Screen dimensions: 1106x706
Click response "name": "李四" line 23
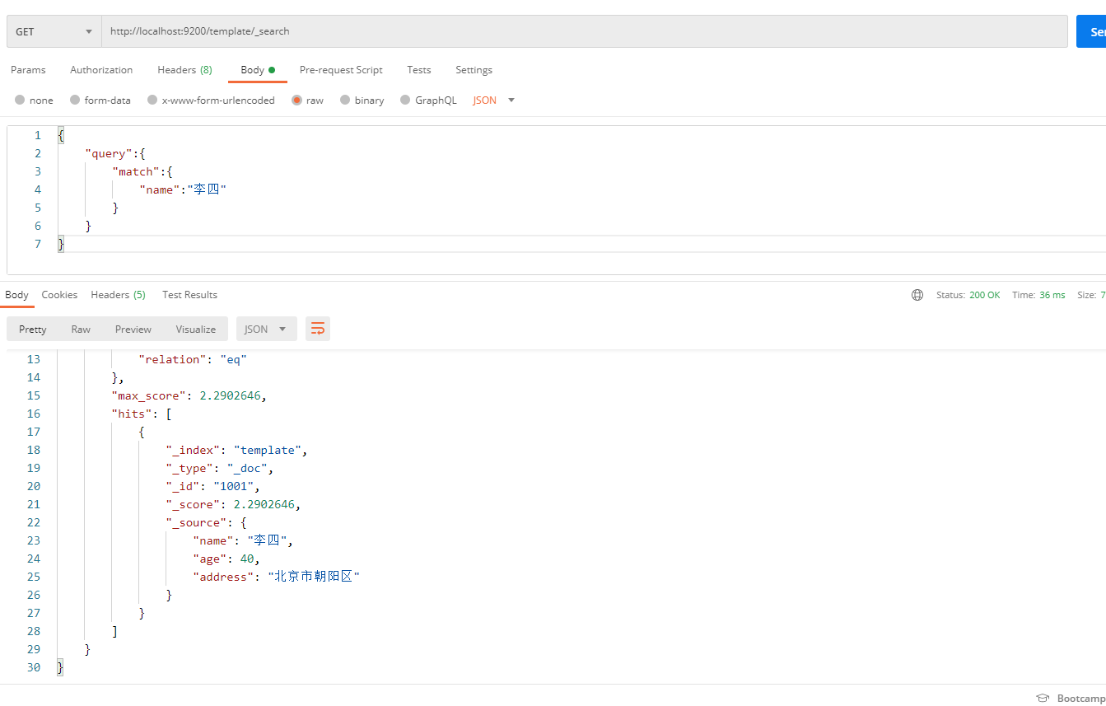pyautogui.click(x=243, y=540)
